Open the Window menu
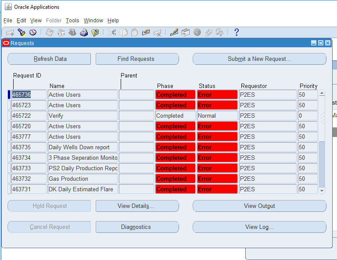The width and height of the screenshot is (337, 260). point(93,21)
